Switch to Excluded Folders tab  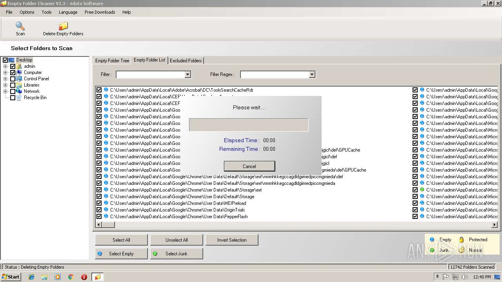pyautogui.click(x=186, y=60)
